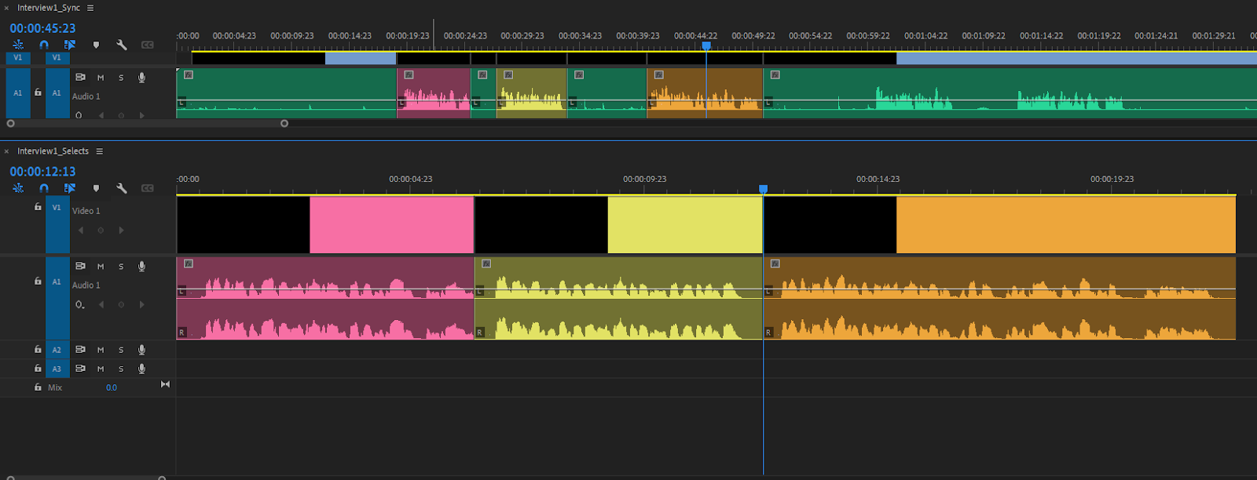Click Show Keyframes icon on Interview1_Sync Audio 1

coord(79,115)
